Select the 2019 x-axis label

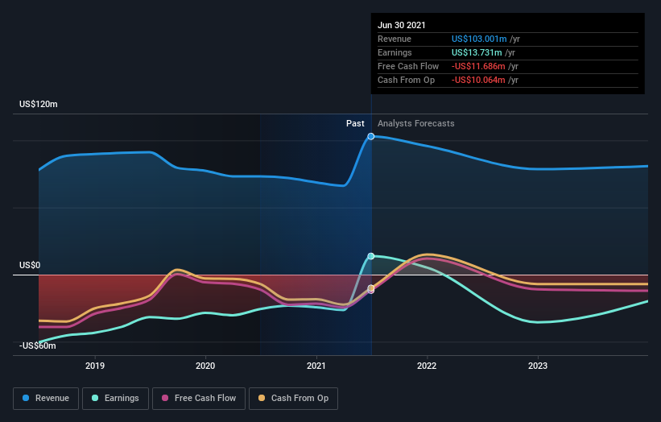[x=95, y=366]
